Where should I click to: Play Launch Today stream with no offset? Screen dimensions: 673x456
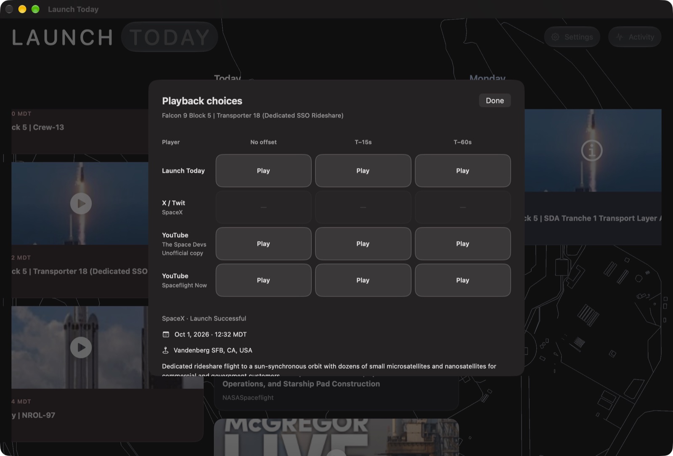click(x=263, y=171)
